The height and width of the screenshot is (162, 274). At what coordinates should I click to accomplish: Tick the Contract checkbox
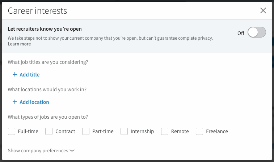49,131
